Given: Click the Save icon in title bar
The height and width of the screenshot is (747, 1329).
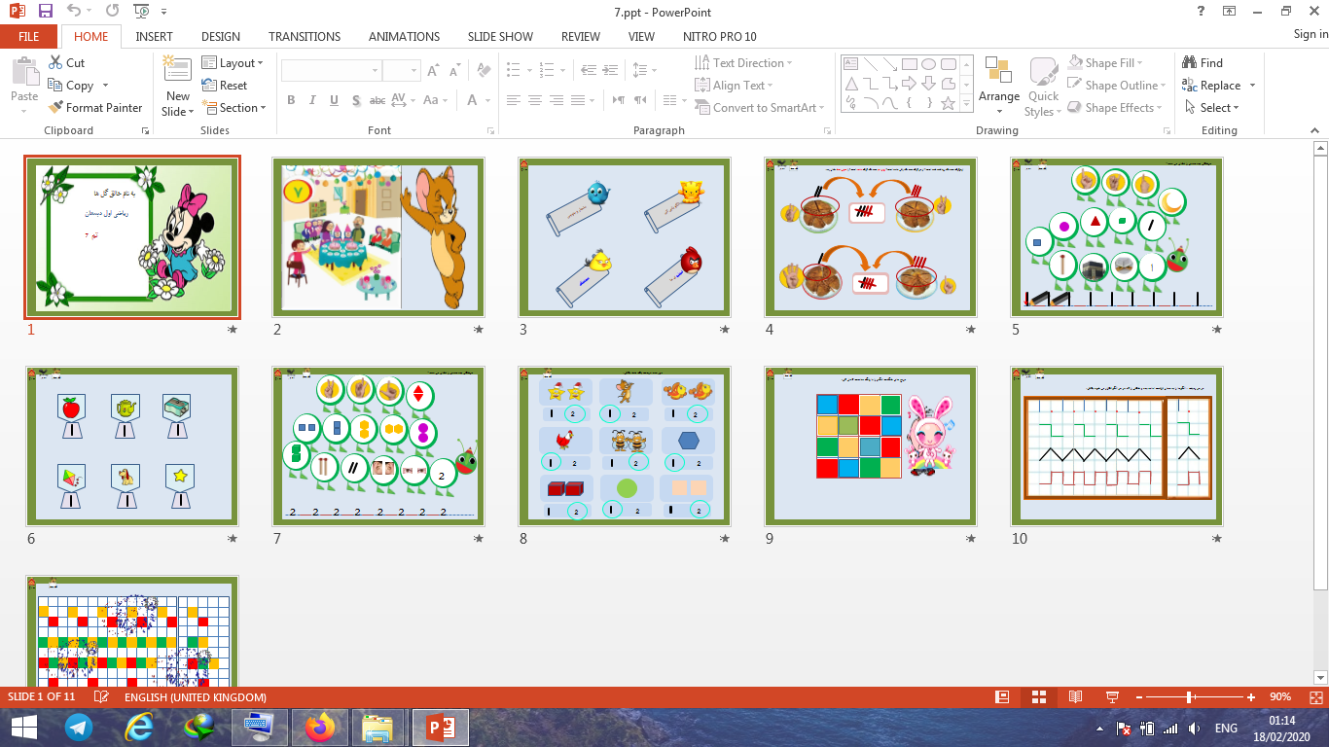Looking at the screenshot, I should 46,12.
